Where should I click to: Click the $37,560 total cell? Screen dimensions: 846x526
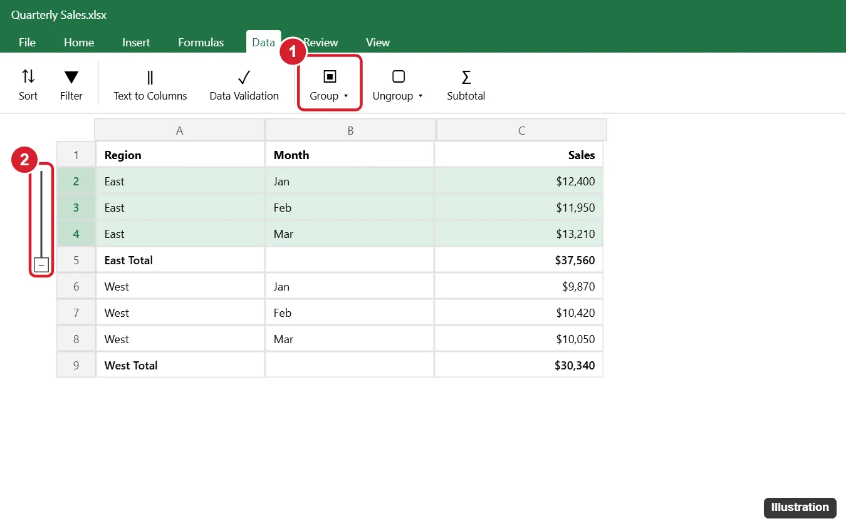pyautogui.click(x=519, y=260)
